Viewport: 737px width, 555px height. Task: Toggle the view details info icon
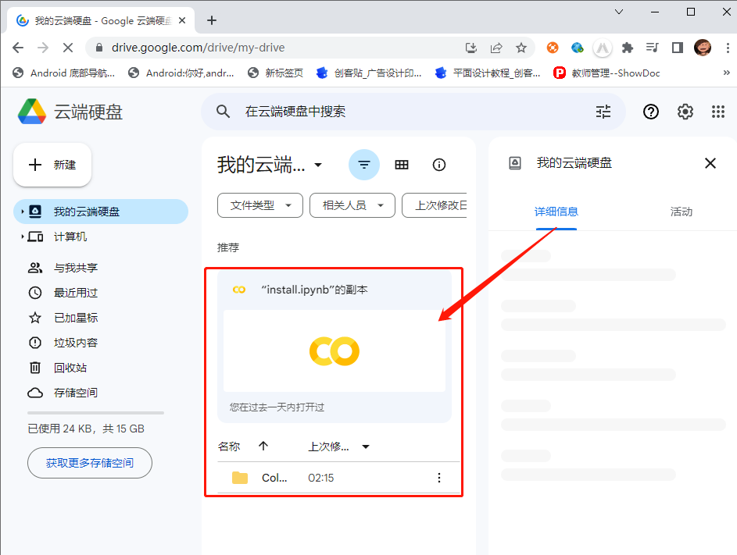(x=438, y=165)
